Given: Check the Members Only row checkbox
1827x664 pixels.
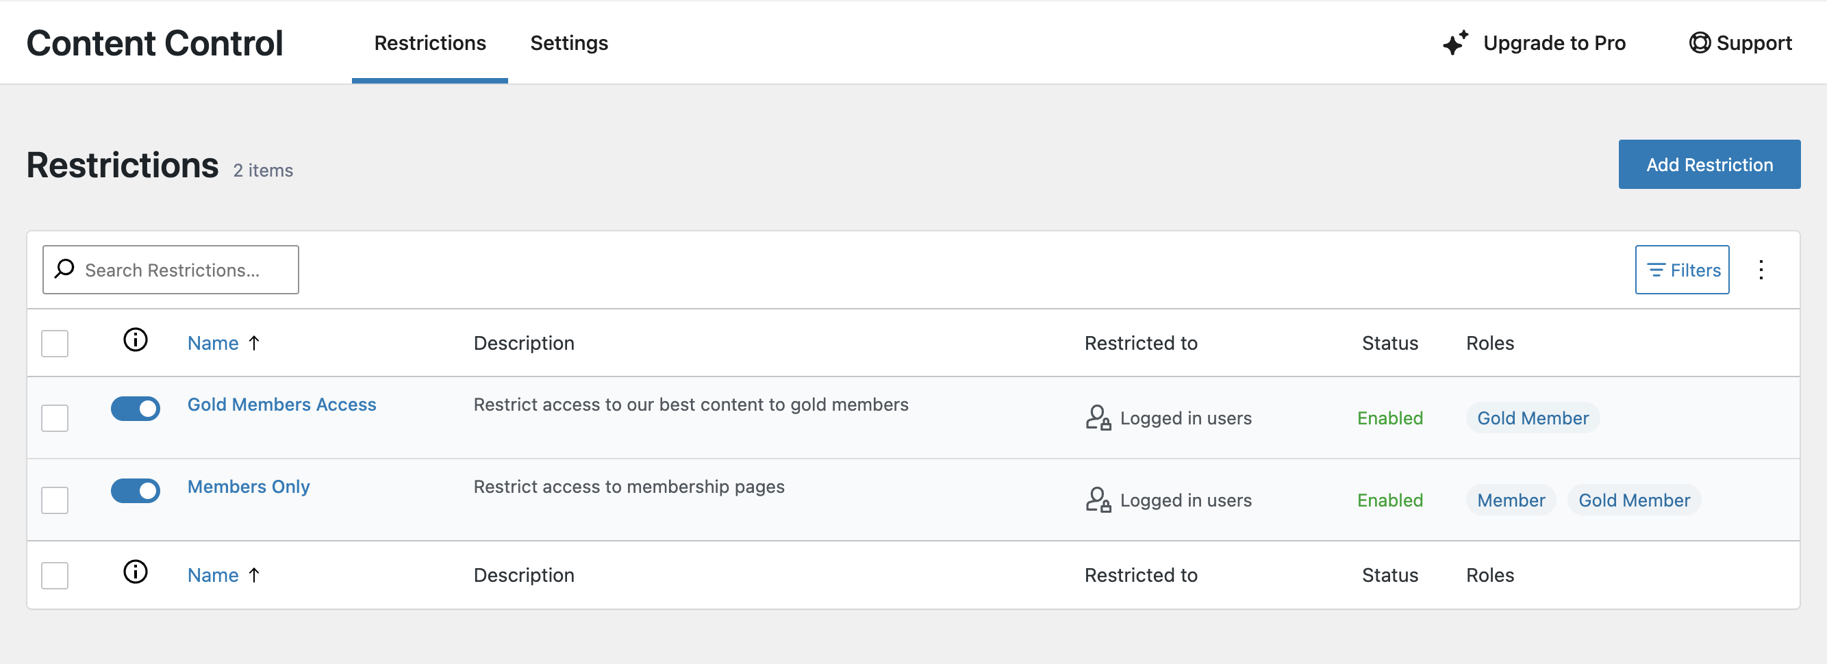Looking at the screenshot, I should click(x=55, y=500).
